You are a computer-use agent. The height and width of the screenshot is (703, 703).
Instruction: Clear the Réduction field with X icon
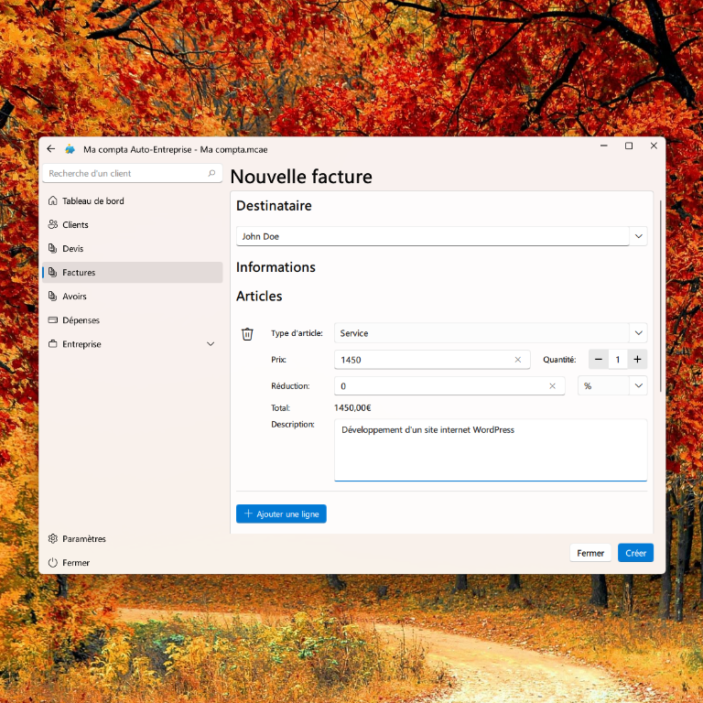tap(552, 386)
